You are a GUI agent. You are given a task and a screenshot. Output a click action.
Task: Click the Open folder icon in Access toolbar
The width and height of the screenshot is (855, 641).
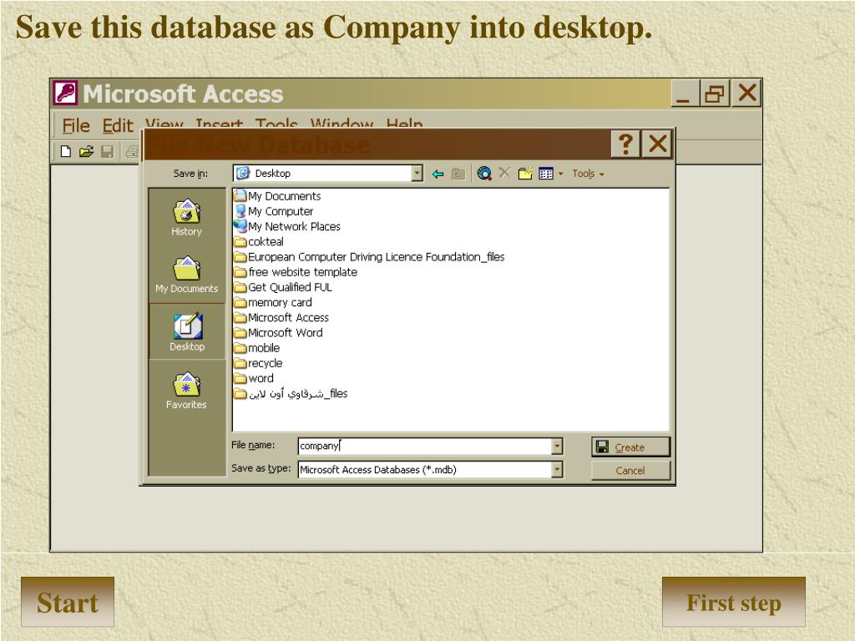pyautogui.click(x=86, y=152)
